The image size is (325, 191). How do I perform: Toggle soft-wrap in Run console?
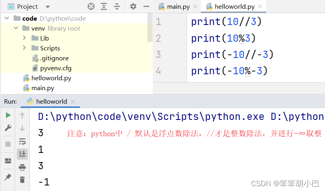[22, 141]
